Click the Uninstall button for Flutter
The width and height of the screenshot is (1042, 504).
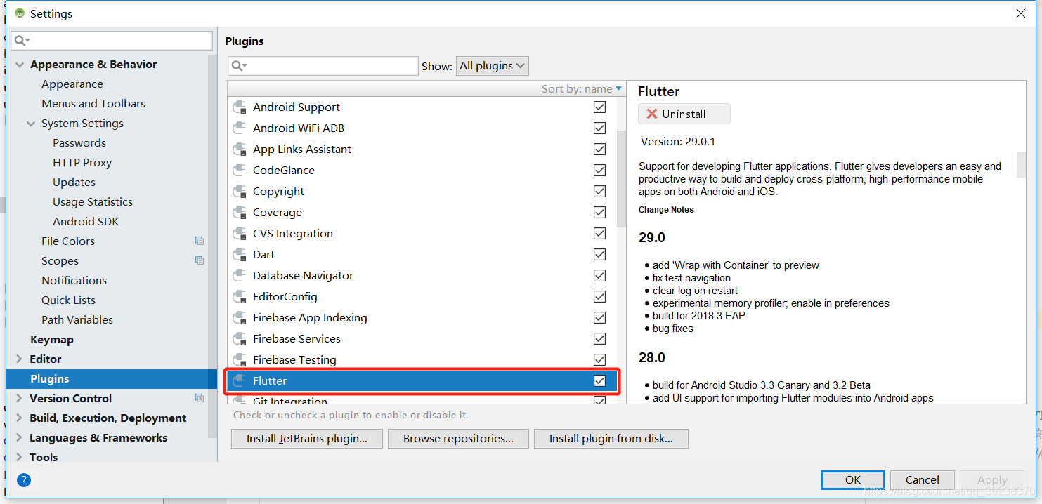click(x=684, y=114)
